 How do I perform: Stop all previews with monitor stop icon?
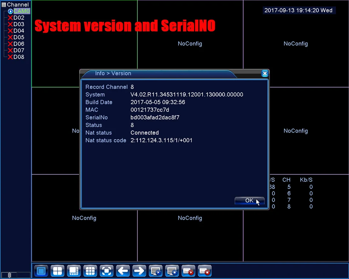(x=172, y=271)
